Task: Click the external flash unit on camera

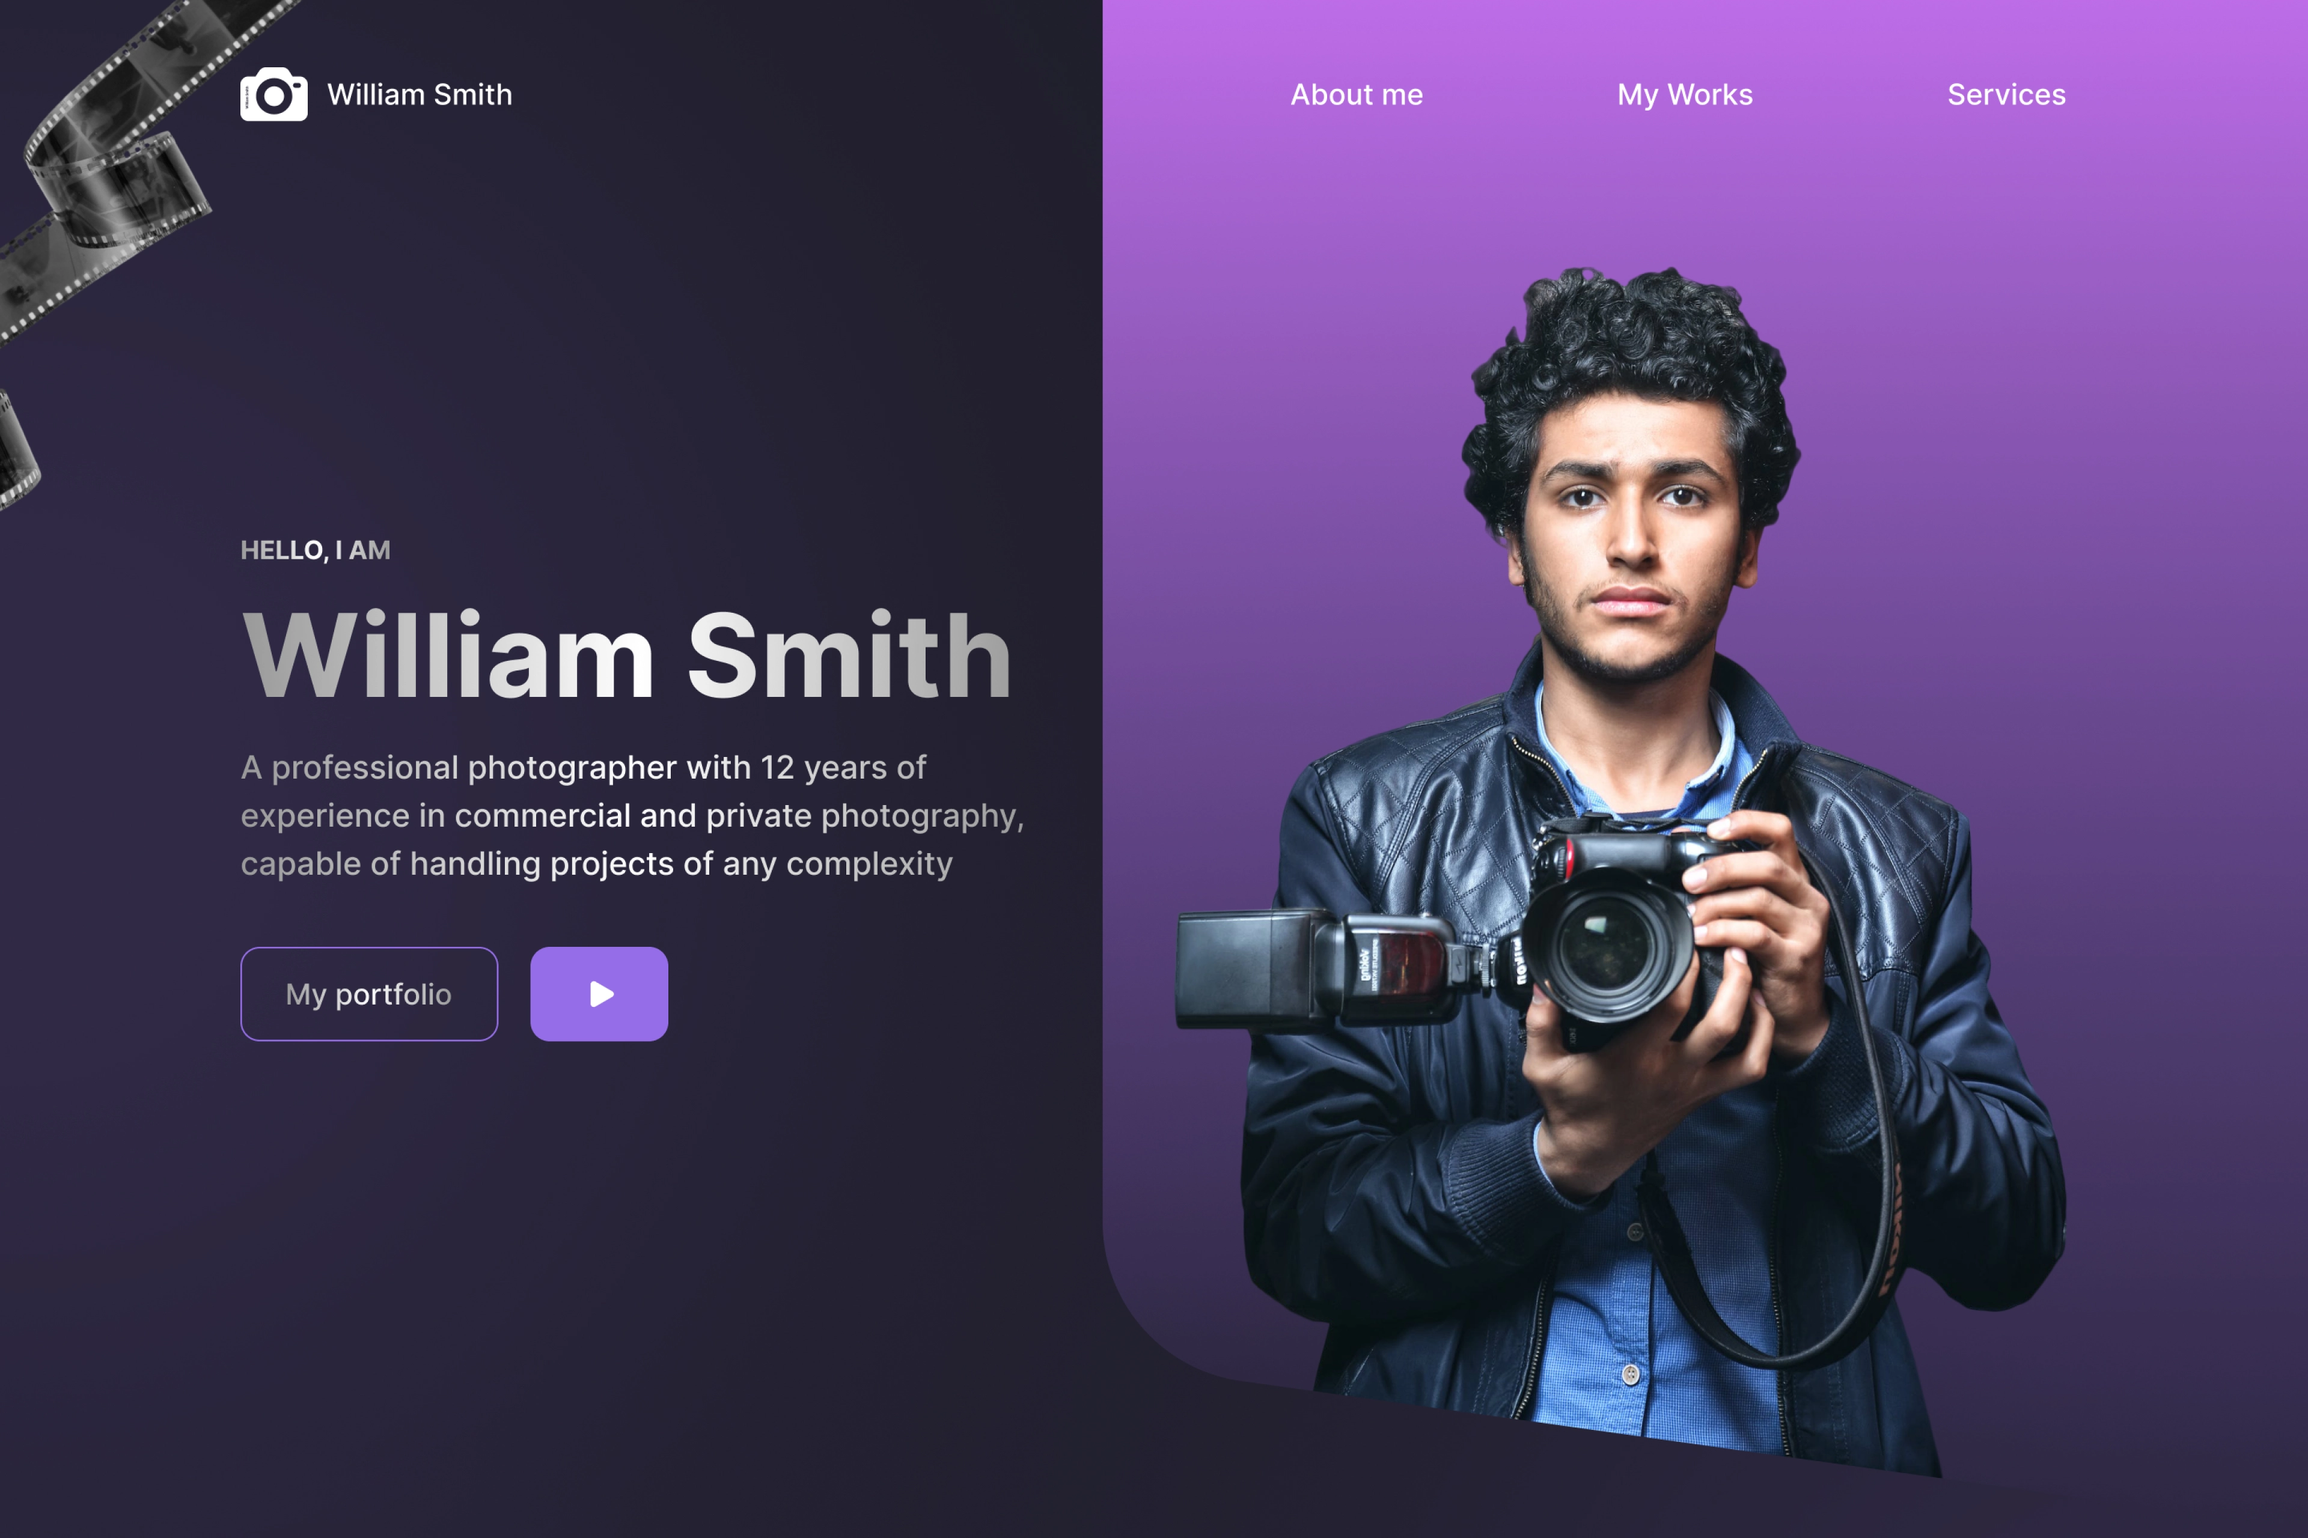Action: pyautogui.click(x=1315, y=969)
